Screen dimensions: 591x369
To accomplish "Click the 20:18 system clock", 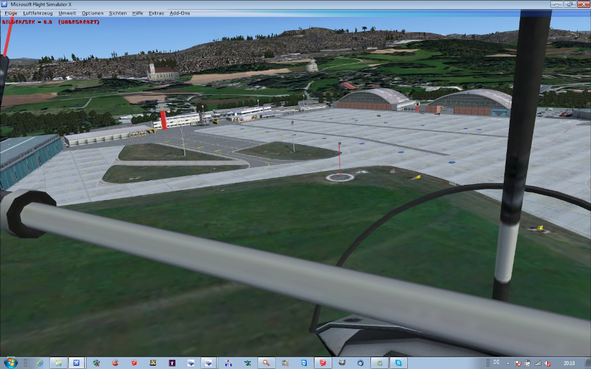I will point(569,363).
